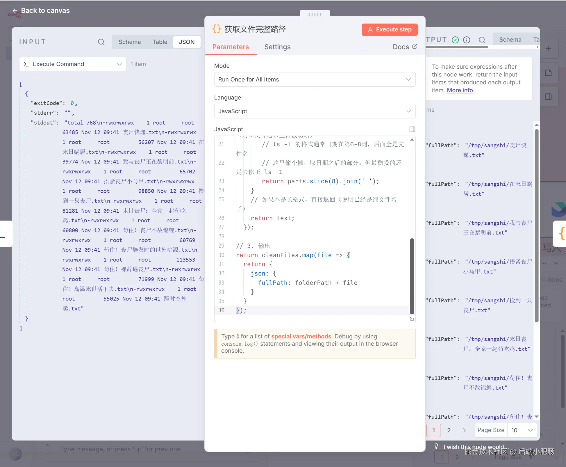Open the More info link
Screen dimensions: 566x467
pos(460,90)
